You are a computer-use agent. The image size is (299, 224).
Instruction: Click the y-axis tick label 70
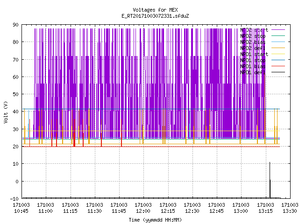pos(15,60)
